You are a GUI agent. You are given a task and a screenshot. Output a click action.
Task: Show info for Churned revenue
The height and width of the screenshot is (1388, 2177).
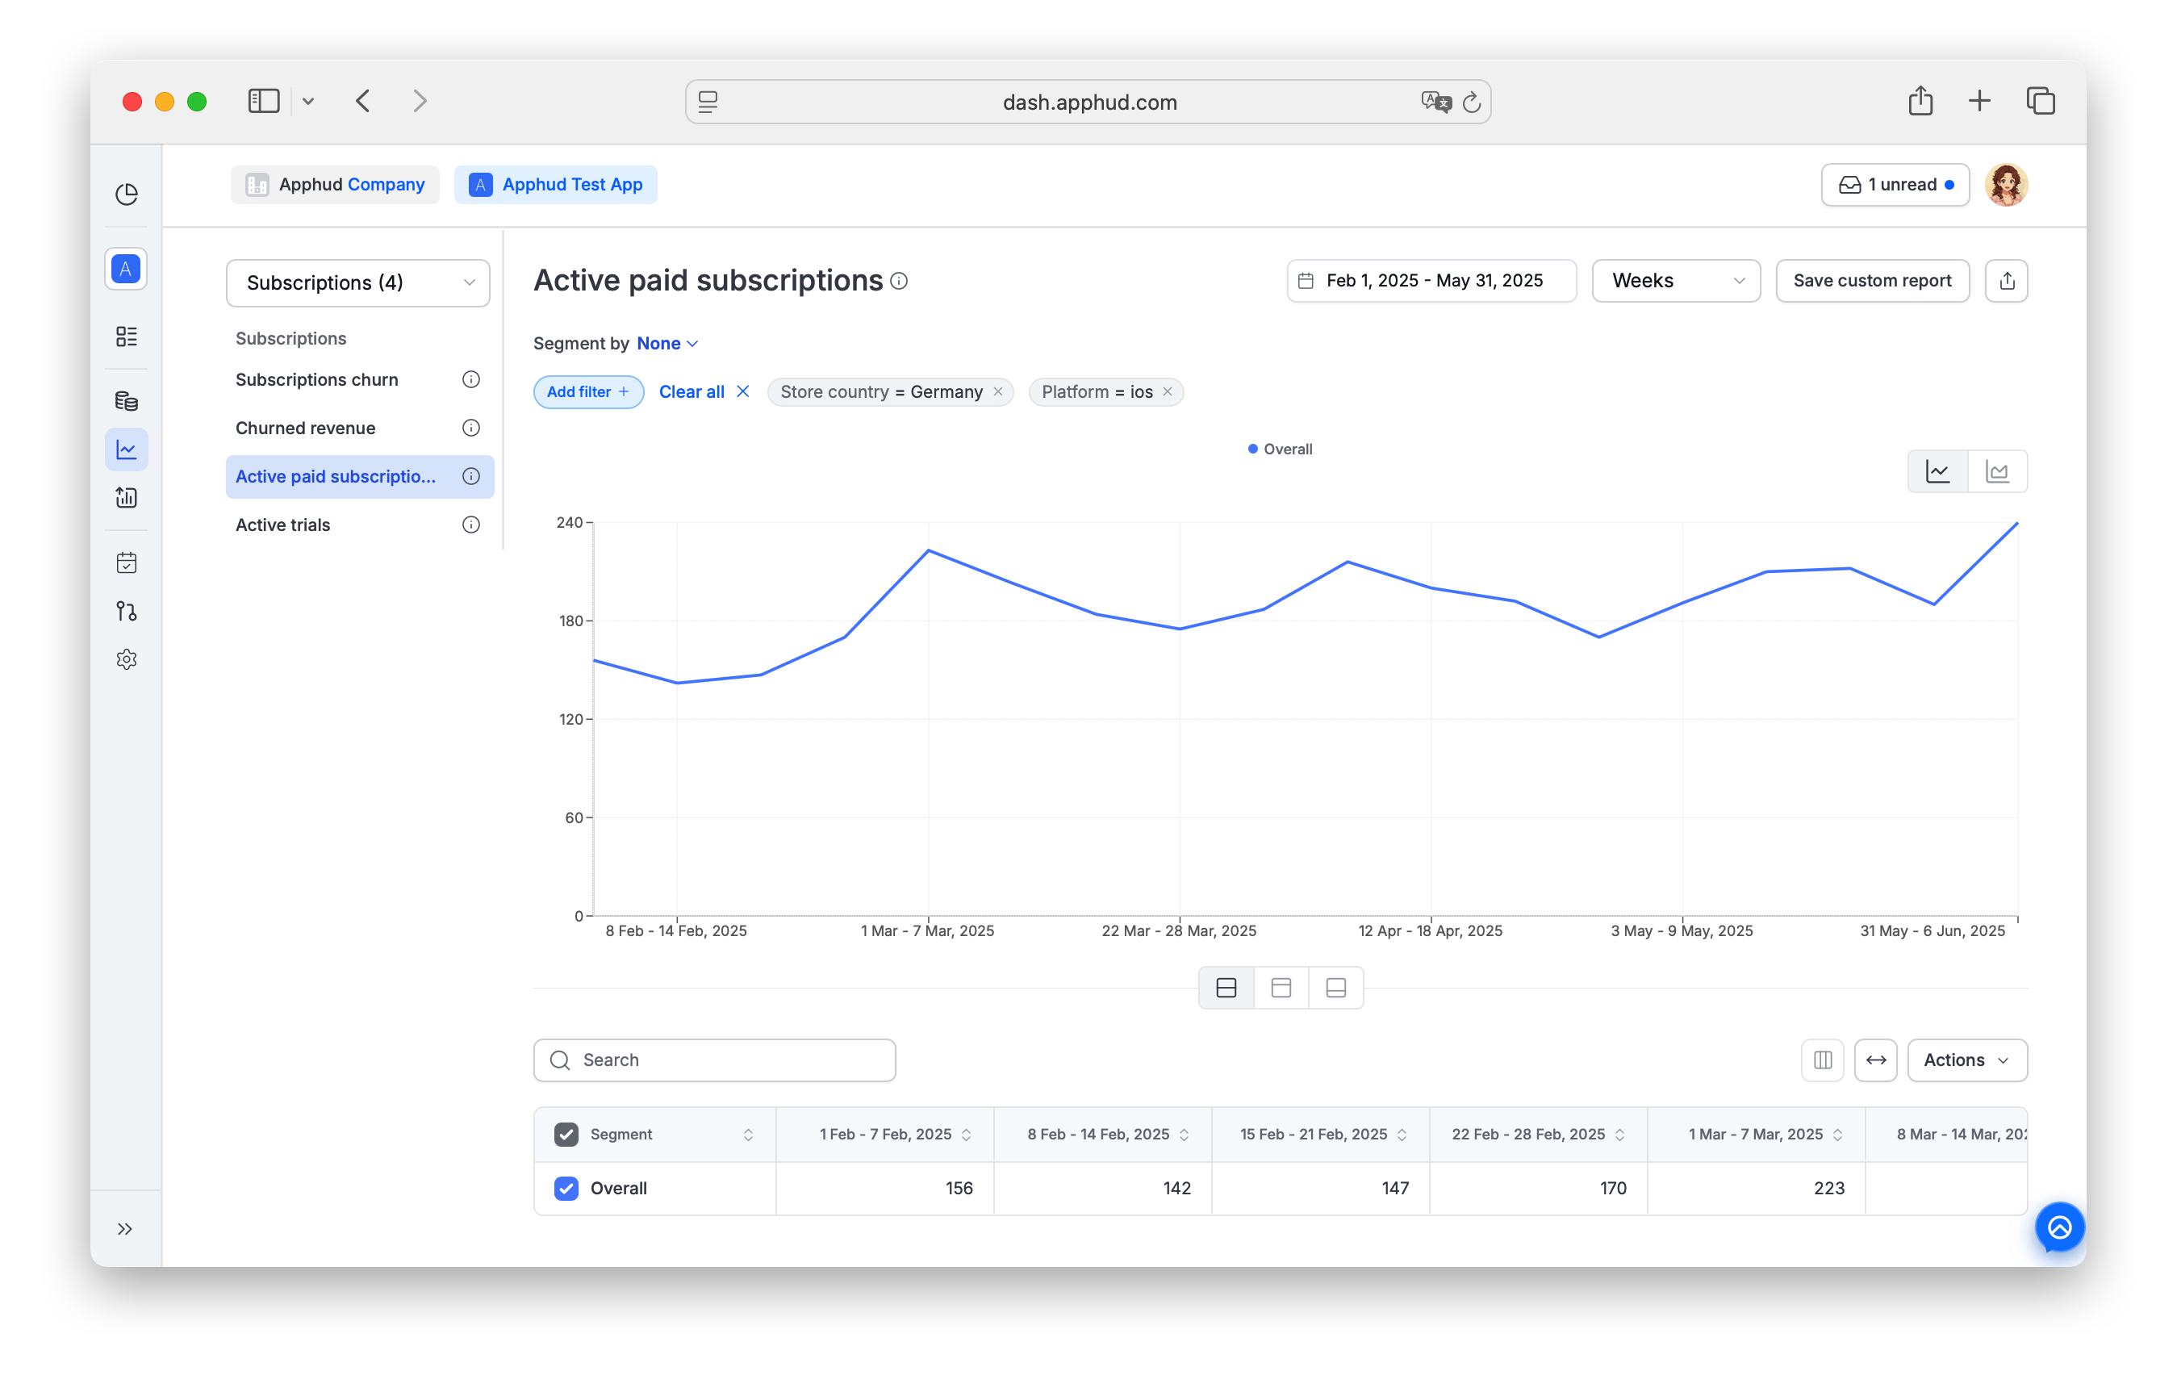pyautogui.click(x=471, y=428)
